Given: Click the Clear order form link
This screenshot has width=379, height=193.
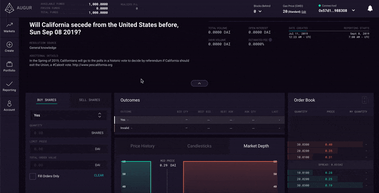Looking at the screenshot, I should (99, 175).
